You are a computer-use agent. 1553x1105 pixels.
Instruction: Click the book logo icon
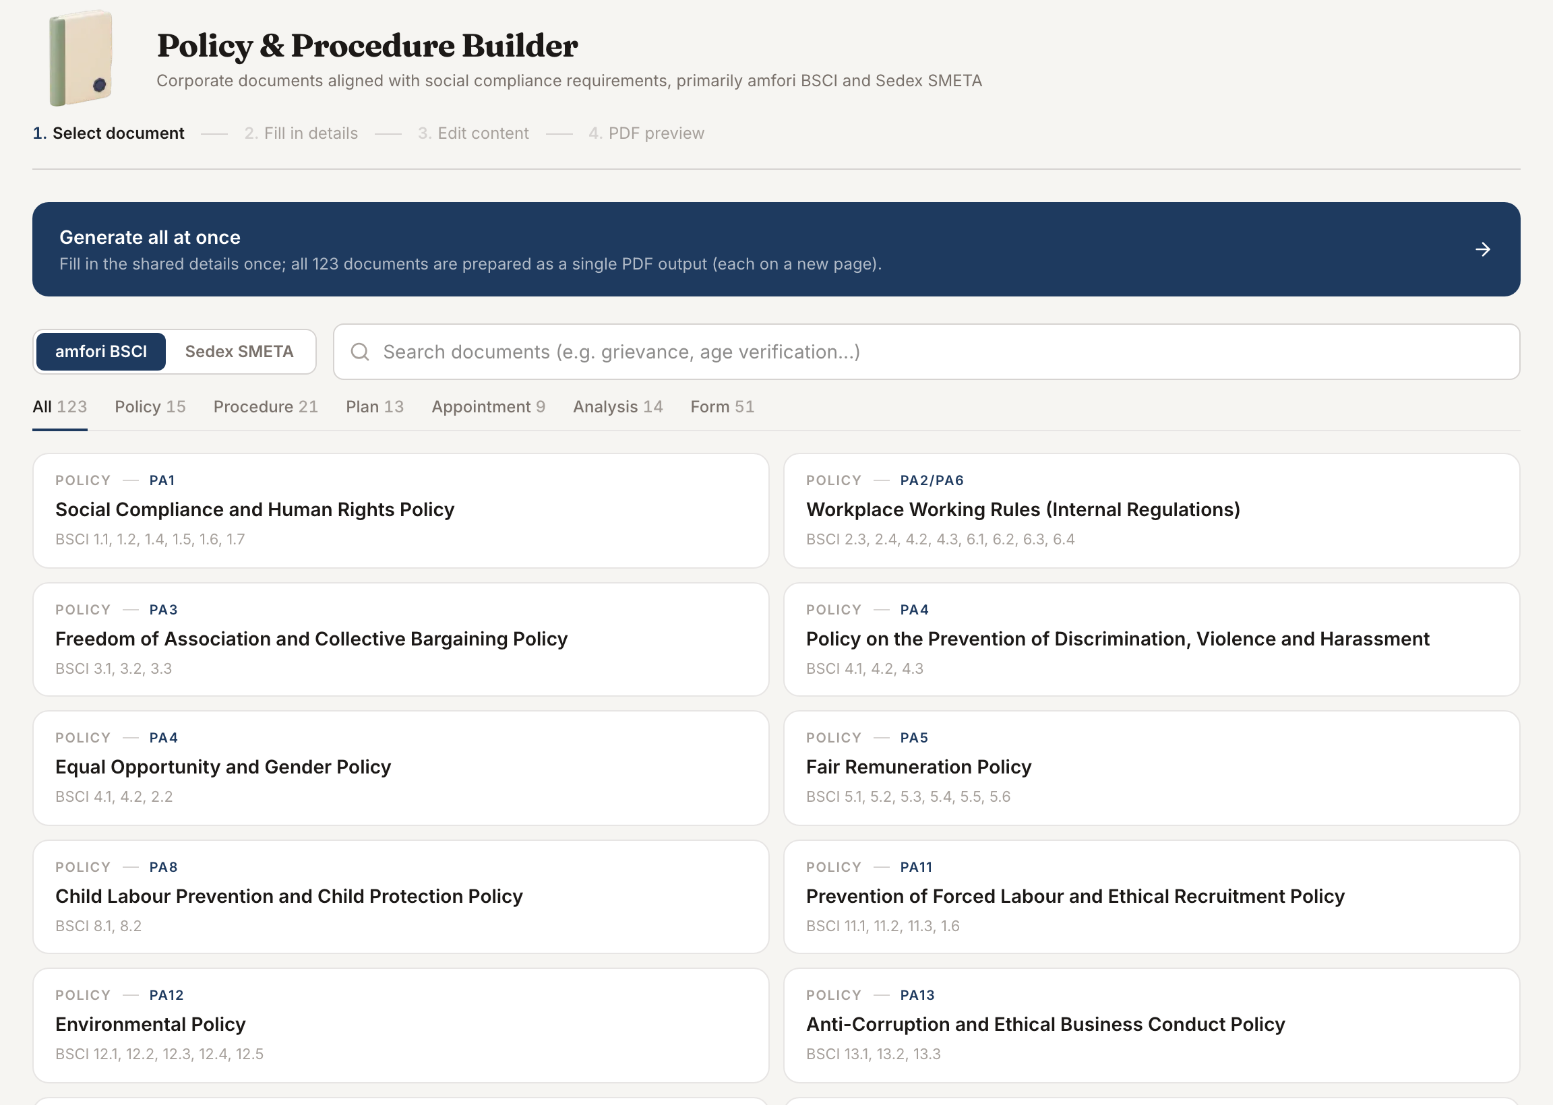pyautogui.click(x=81, y=59)
